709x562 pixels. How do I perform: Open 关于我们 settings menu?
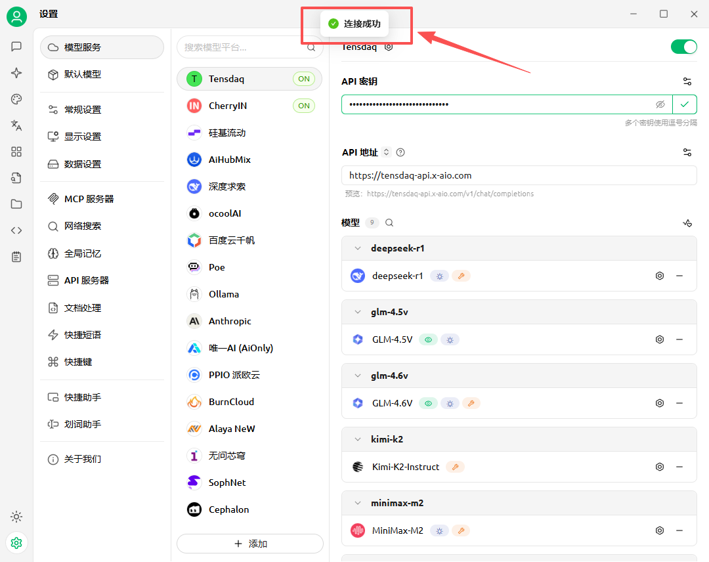[102, 460]
